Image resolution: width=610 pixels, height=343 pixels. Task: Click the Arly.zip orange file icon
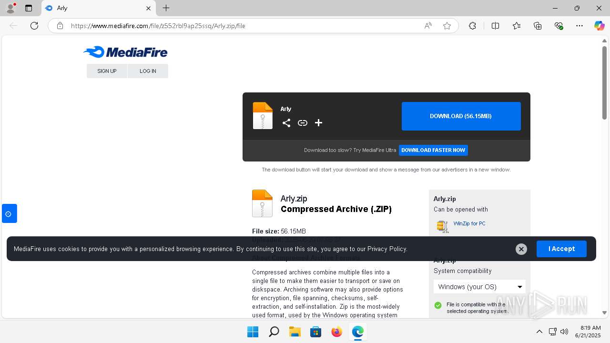point(262,203)
